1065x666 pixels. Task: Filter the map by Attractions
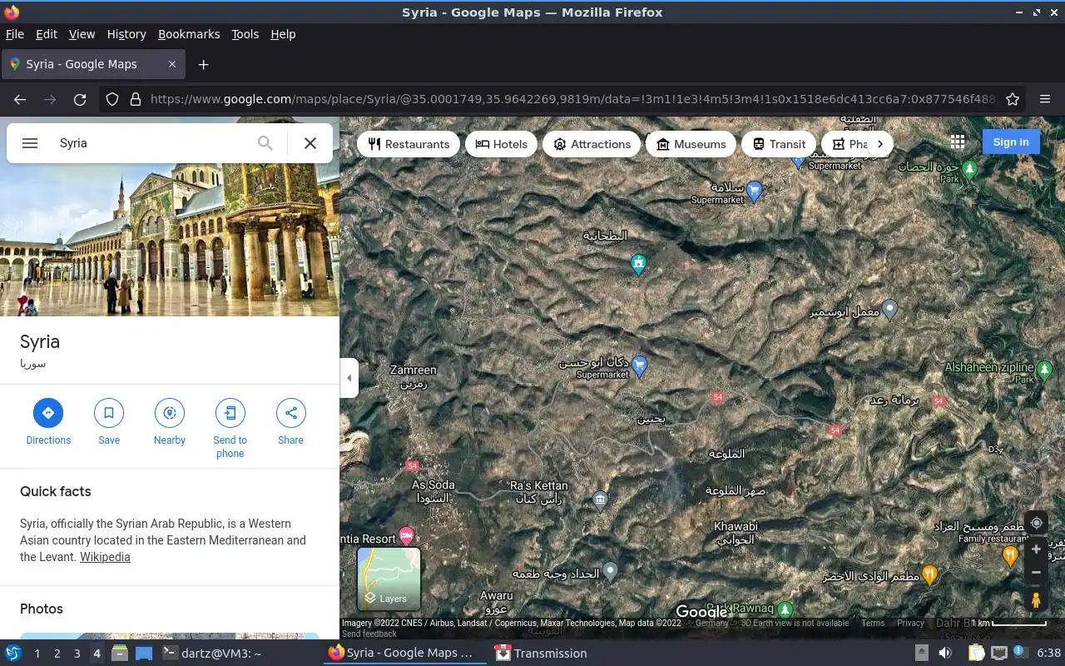tap(592, 144)
